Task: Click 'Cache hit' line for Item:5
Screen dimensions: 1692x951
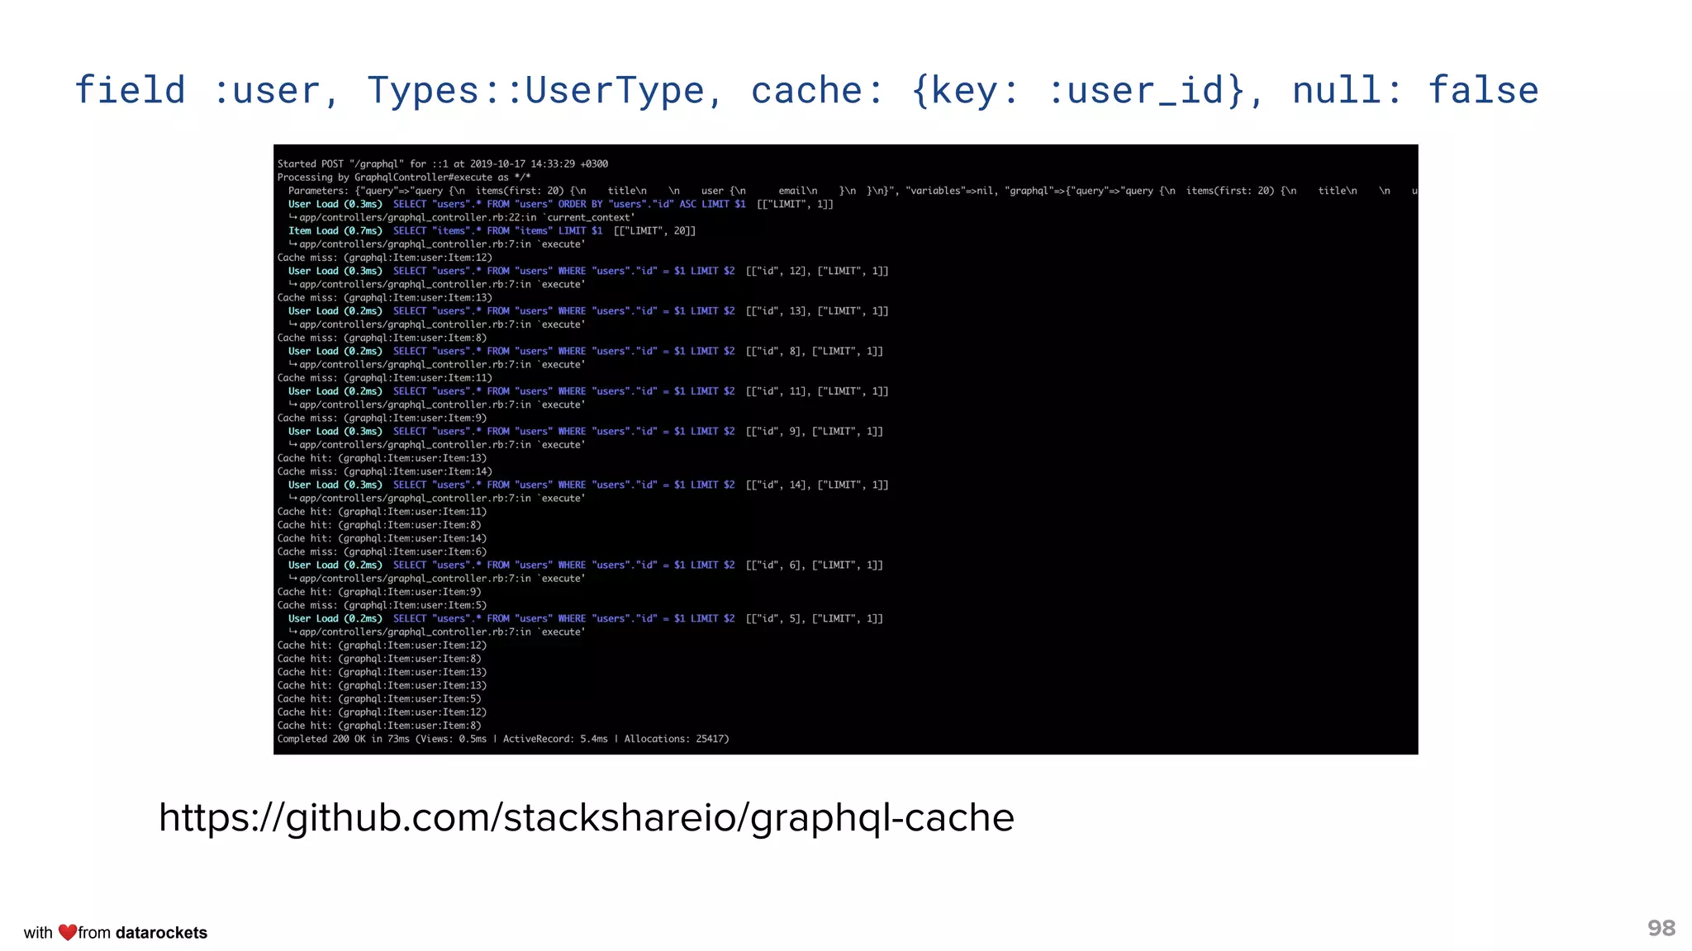Action: coord(379,698)
